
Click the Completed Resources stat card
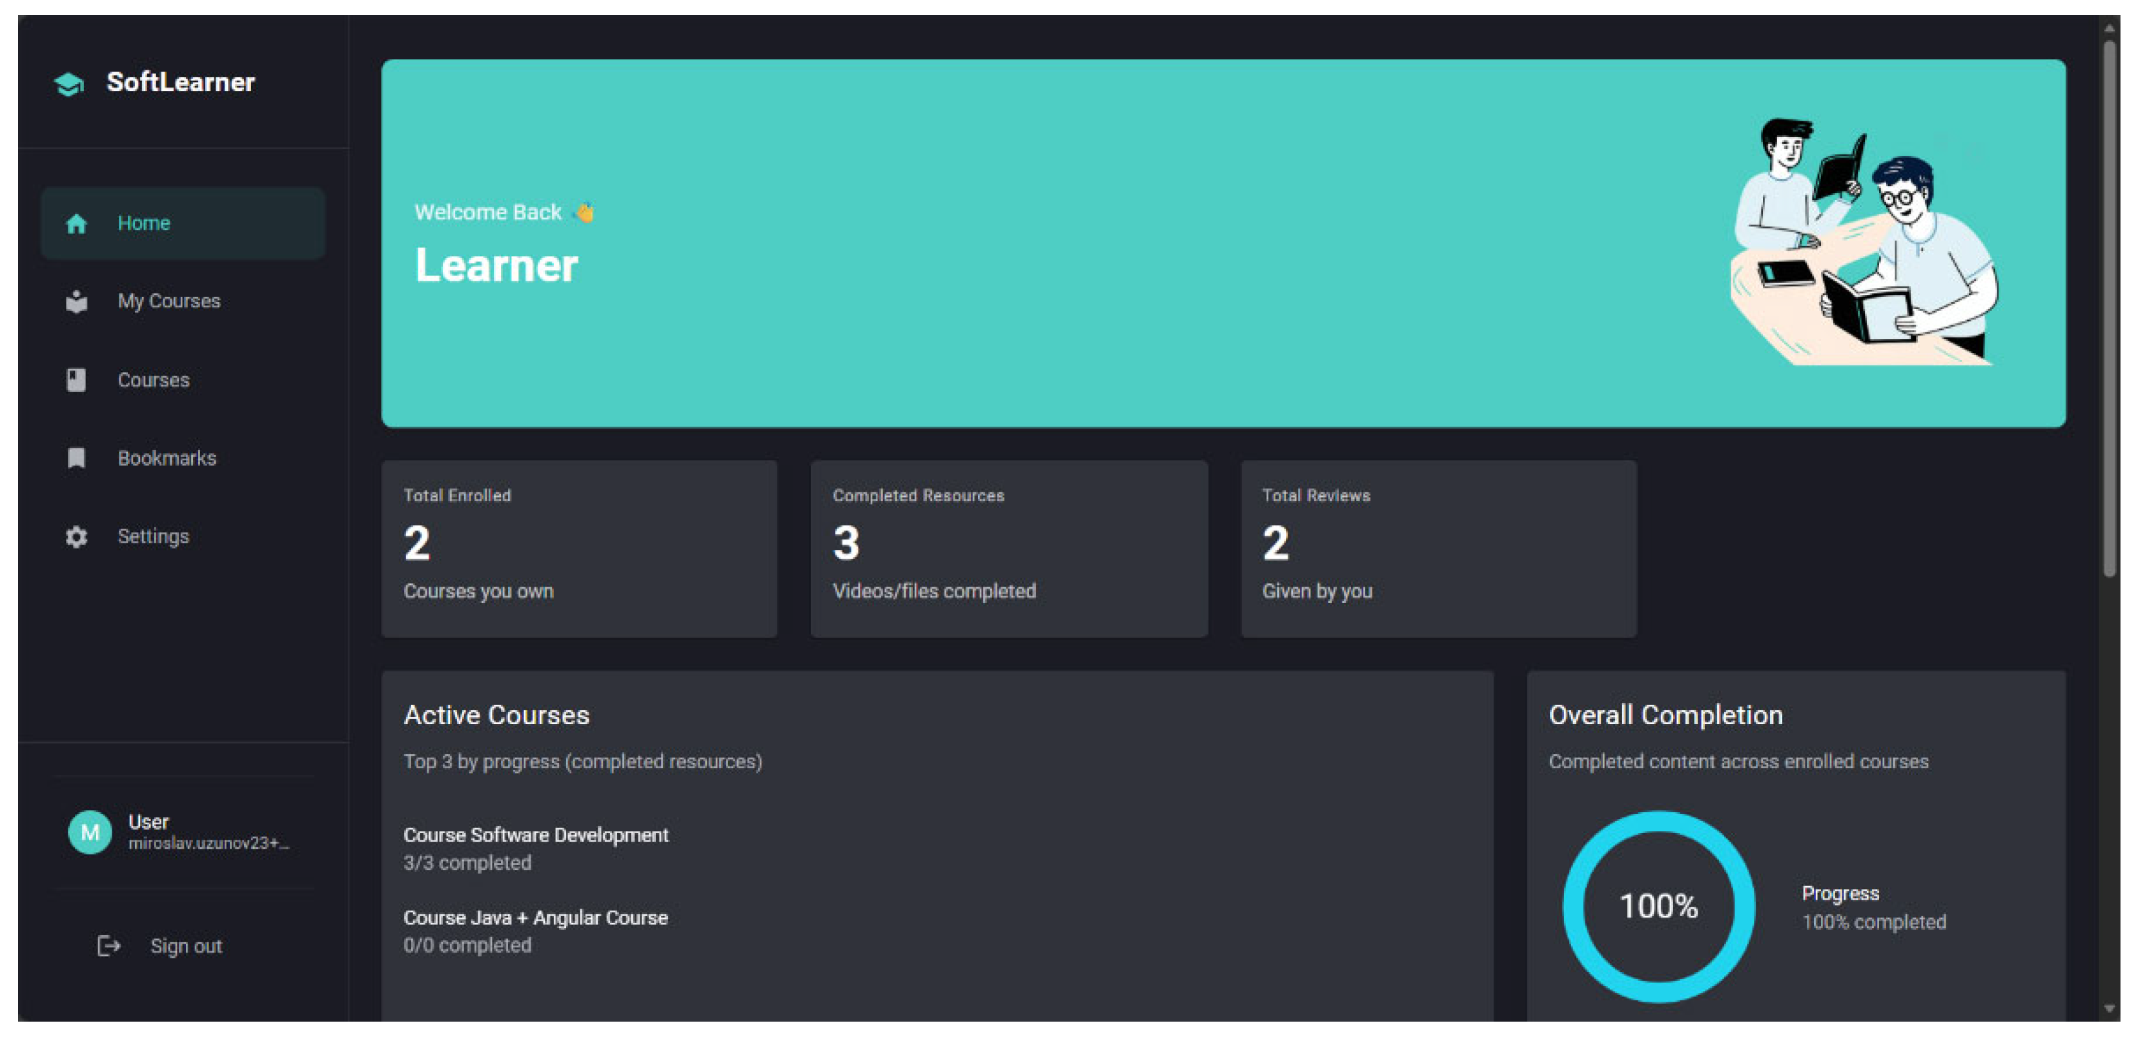[1008, 549]
